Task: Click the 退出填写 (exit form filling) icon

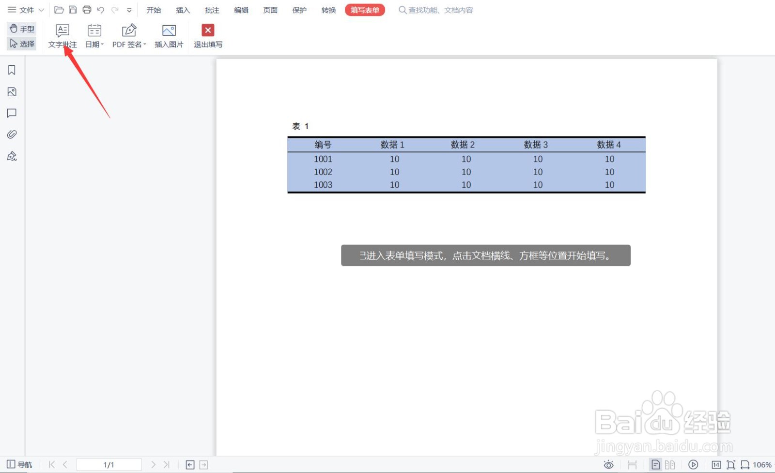Action: (207, 30)
